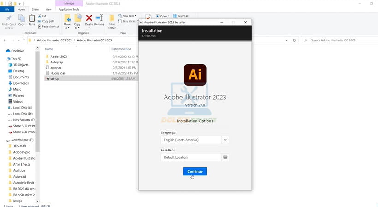
Task: Click the Rename icon in Organize group
Action: 99,19
